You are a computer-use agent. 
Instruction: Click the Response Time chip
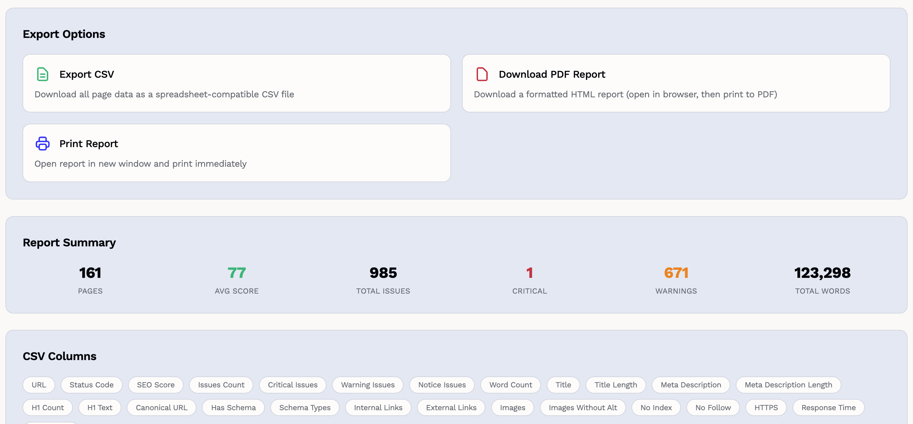click(x=828, y=407)
